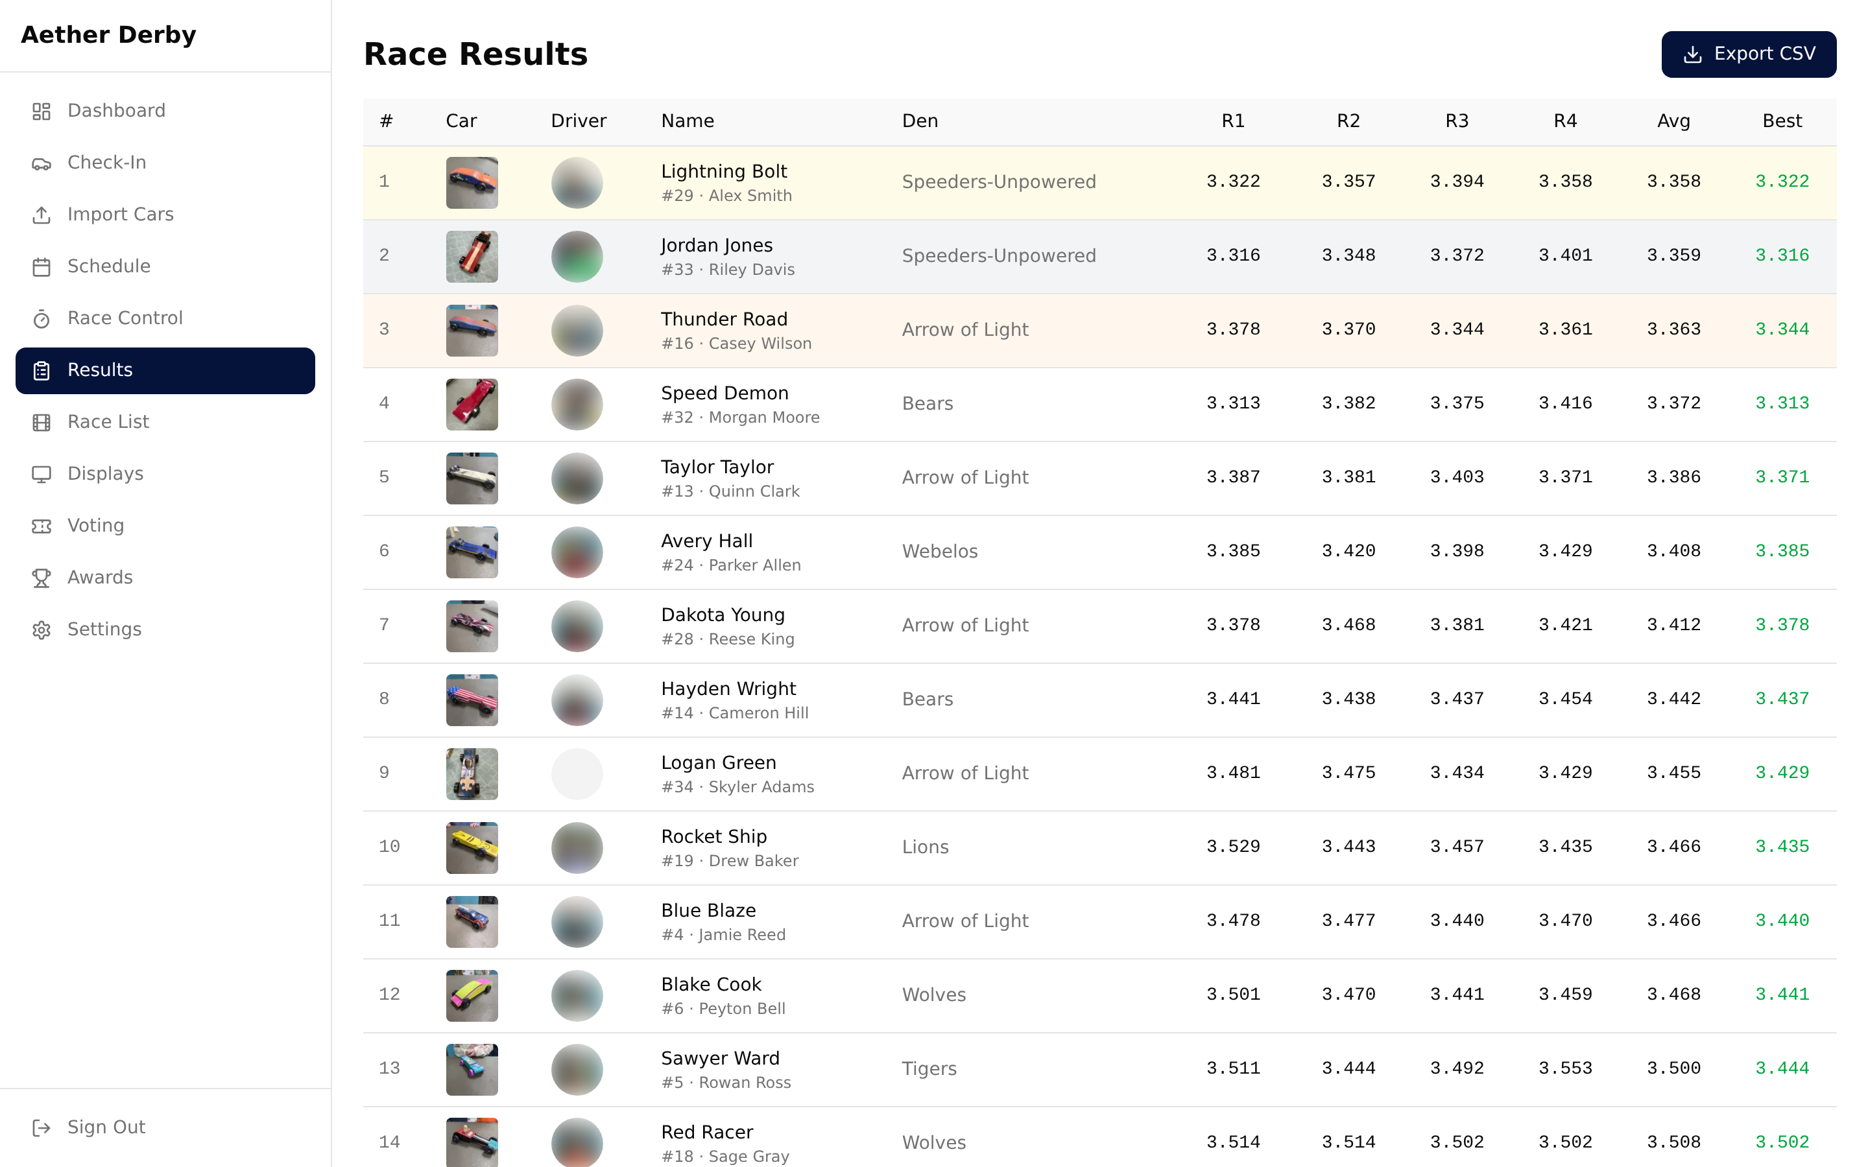This screenshot has width=1868, height=1167.
Task: Sort results by the Avg column header
Action: click(1673, 121)
